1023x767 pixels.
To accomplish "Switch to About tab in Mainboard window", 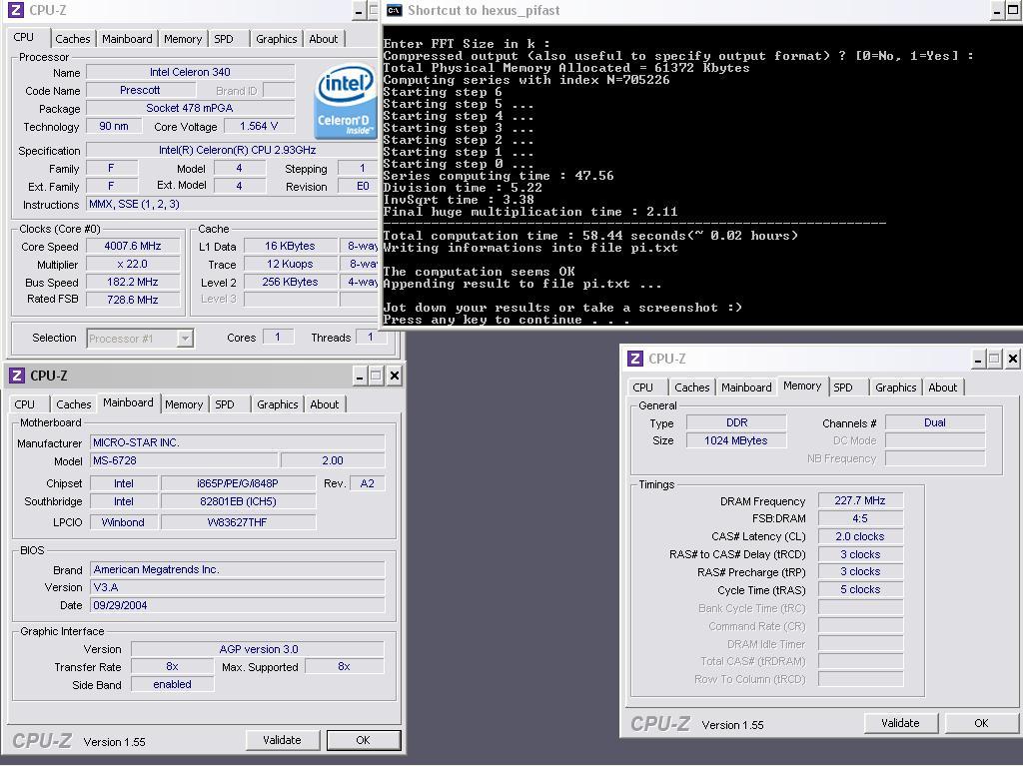I will (x=325, y=404).
